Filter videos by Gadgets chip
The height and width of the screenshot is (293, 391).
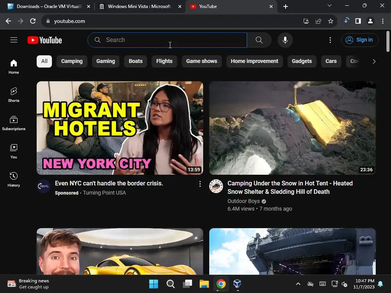(x=302, y=61)
